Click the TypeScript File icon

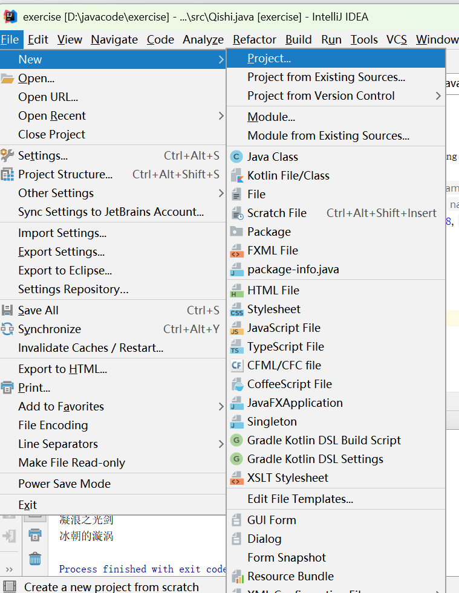tap(236, 347)
